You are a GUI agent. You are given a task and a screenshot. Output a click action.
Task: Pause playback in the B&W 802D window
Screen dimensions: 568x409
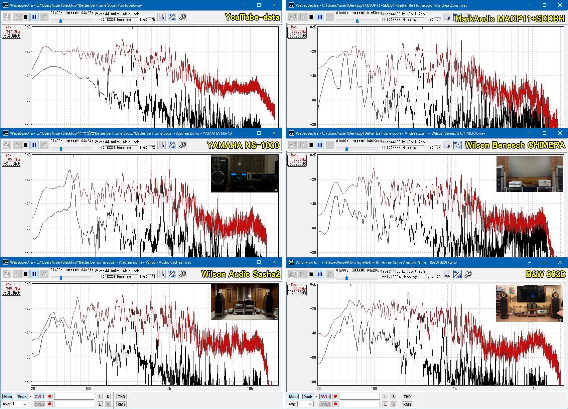coord(320,274)
